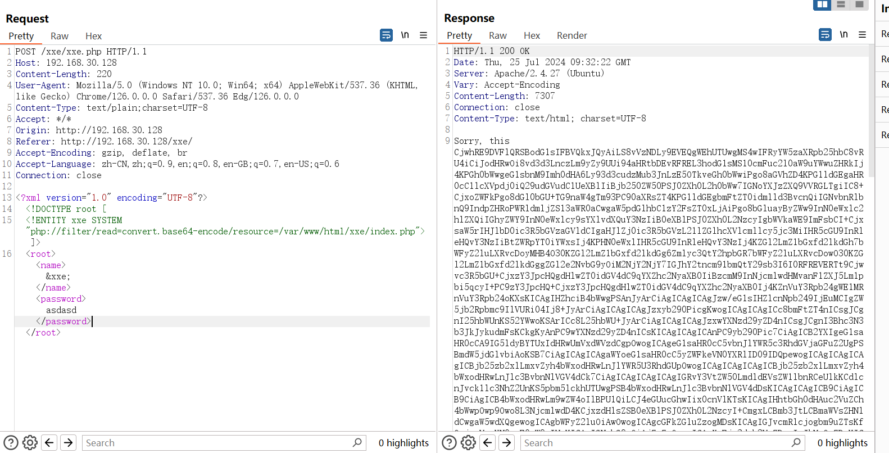Click 'POST /xxe/xxe.php HTTP/1.1' request line
889x453 pixels.
point(81,52)
